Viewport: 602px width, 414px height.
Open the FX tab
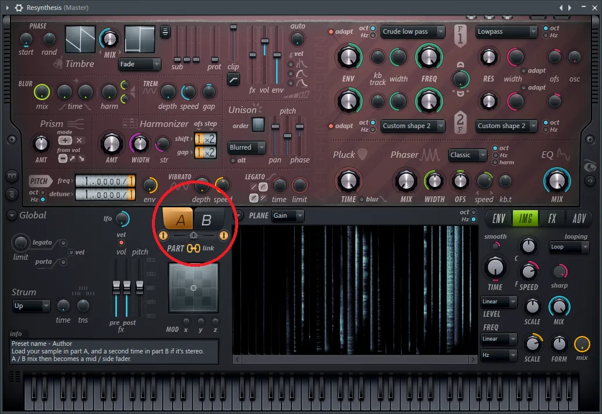click(552, 218)
